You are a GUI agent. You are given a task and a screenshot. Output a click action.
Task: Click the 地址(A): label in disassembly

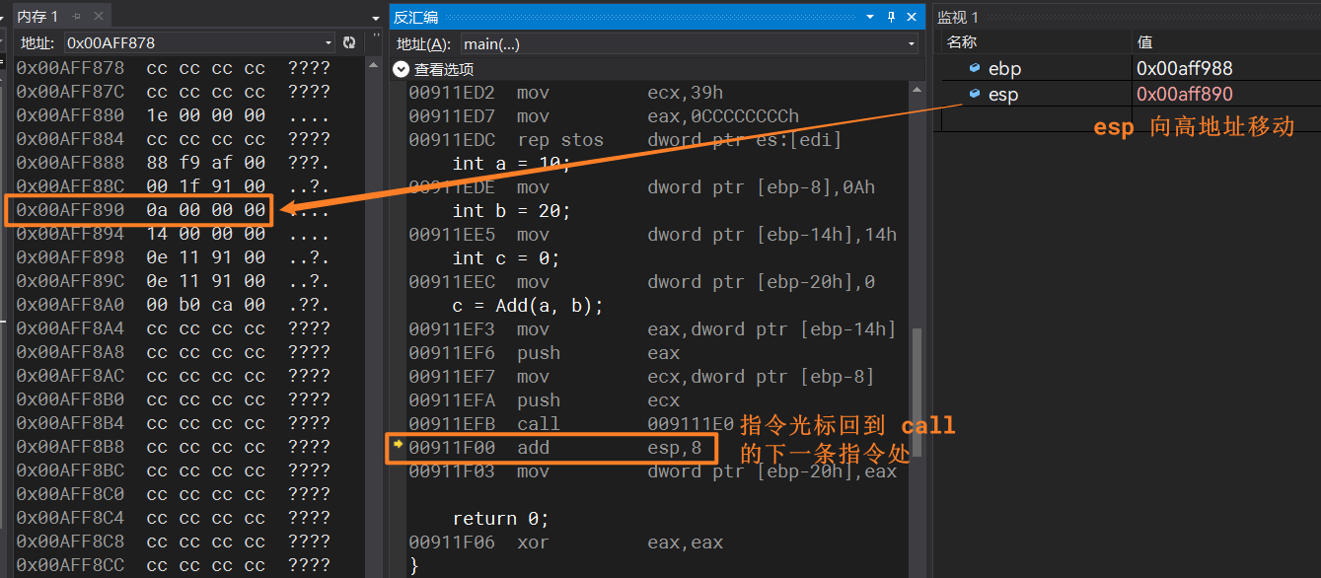point(423,43)
